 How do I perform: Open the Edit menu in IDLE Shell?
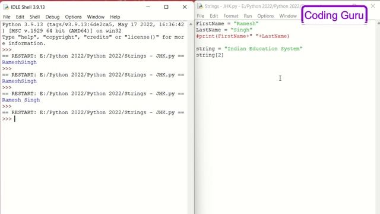coord(20,17)
